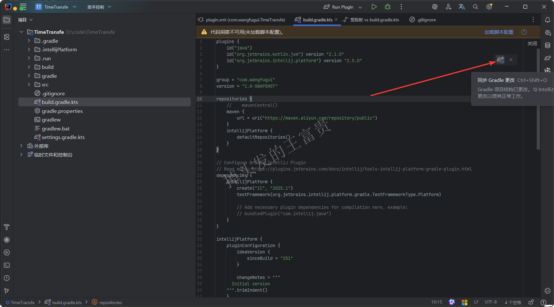554x307 pixels.
Task: Open the AI Assistant swirl icon in title bar
Action: coord(435,7)
